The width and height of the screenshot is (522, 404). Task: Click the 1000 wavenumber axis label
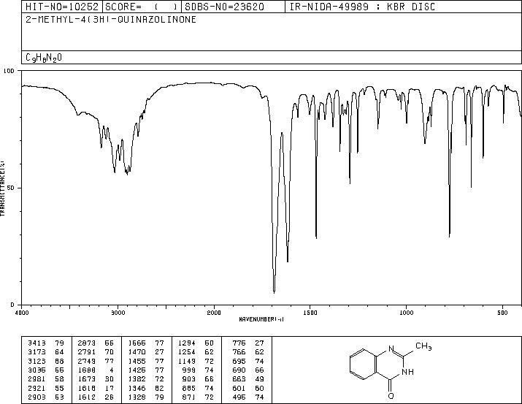[406, 313]
